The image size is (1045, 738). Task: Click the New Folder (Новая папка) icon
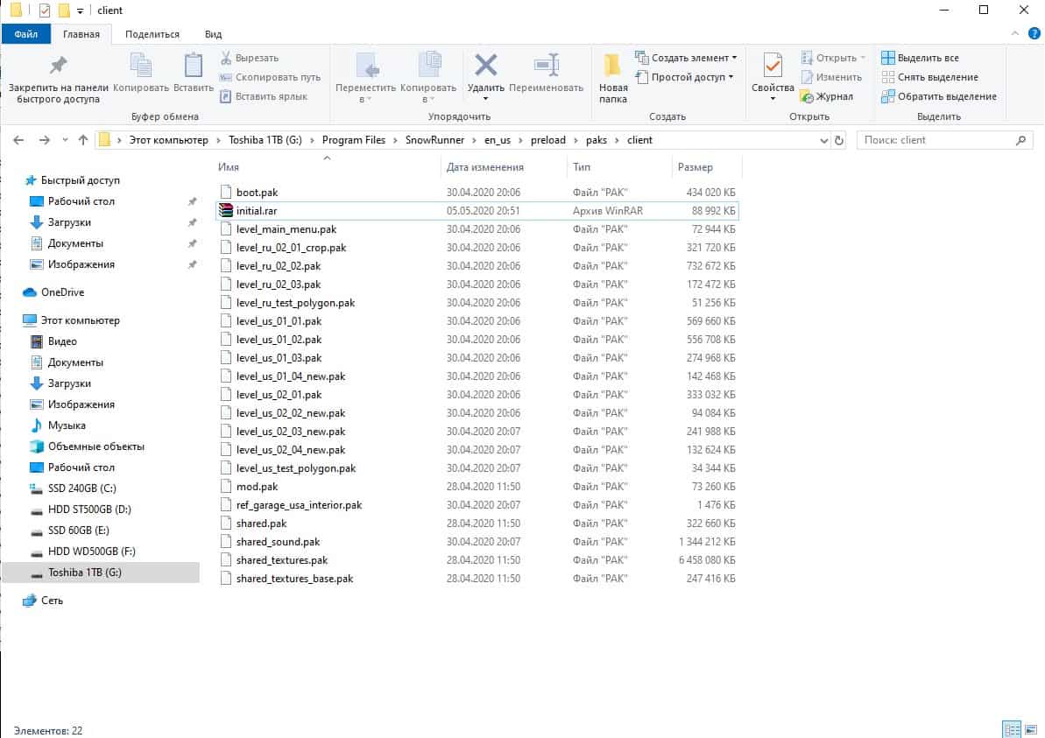[x=613, y=67]
